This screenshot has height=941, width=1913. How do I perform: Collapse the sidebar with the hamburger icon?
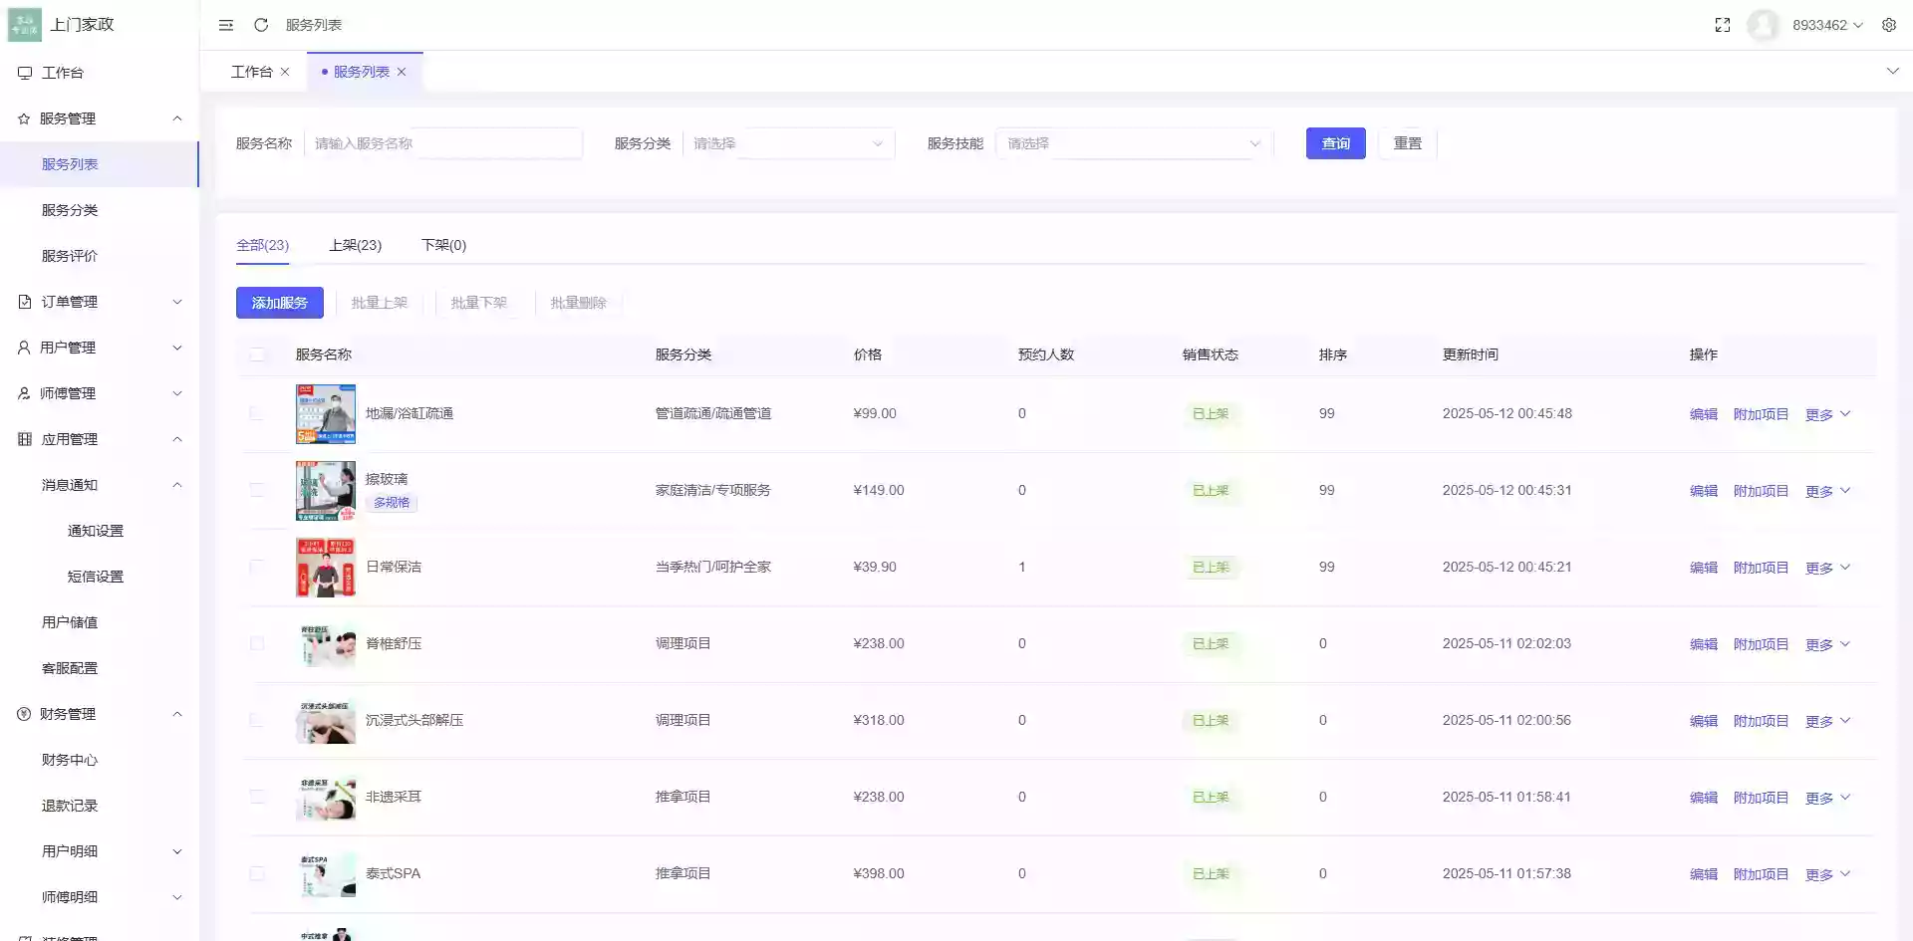pos(226,25)
